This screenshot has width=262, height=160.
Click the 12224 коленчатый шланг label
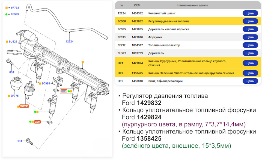click(69, 42)
